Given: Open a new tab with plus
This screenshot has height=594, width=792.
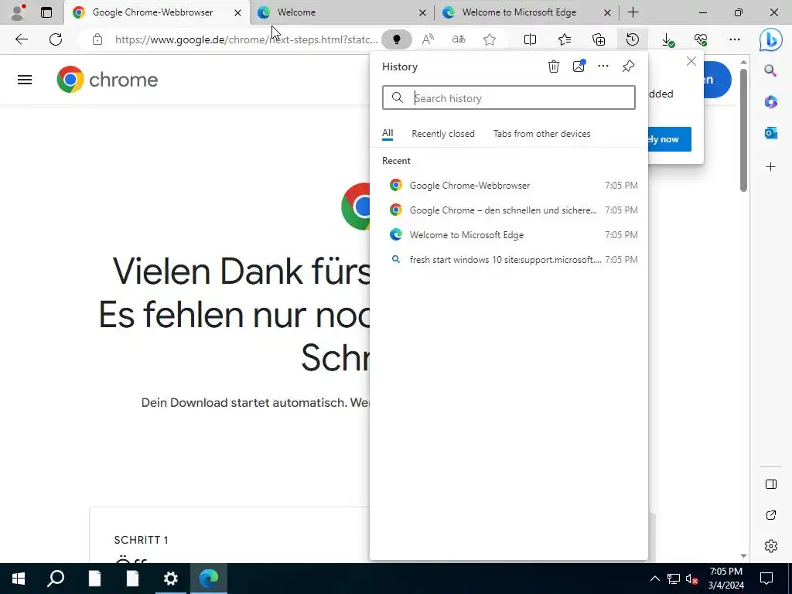Looking at the screenshot, I should (x=633, y=12).
